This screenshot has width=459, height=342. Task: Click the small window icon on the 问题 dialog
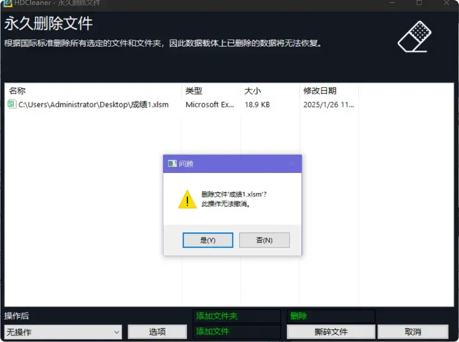click(x=171, y=163)
